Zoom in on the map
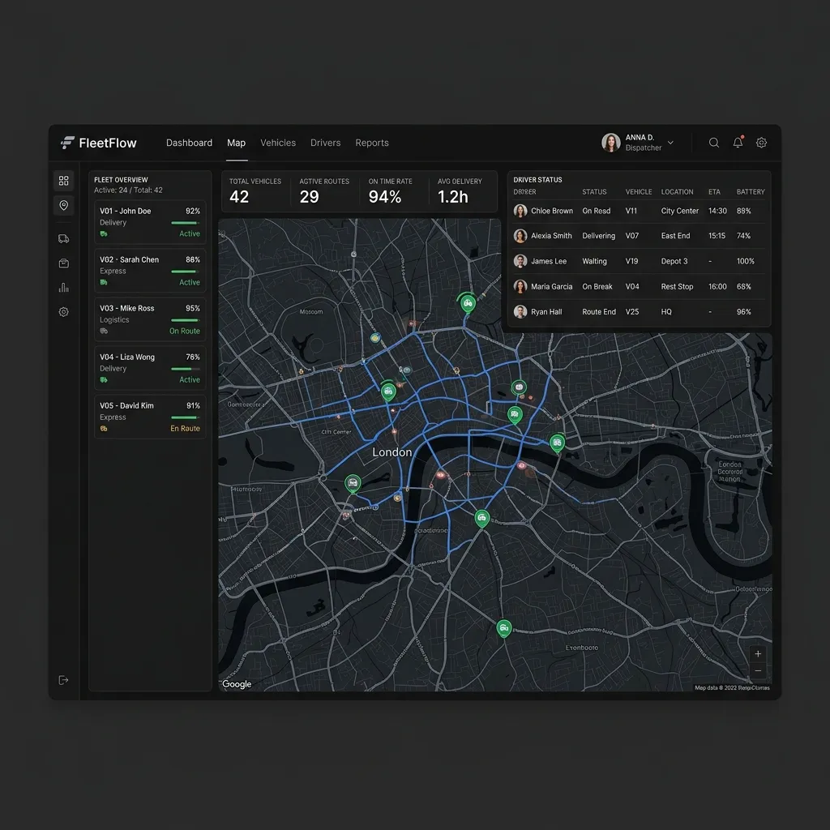830x830 pixels. click(x=758, y=654)
